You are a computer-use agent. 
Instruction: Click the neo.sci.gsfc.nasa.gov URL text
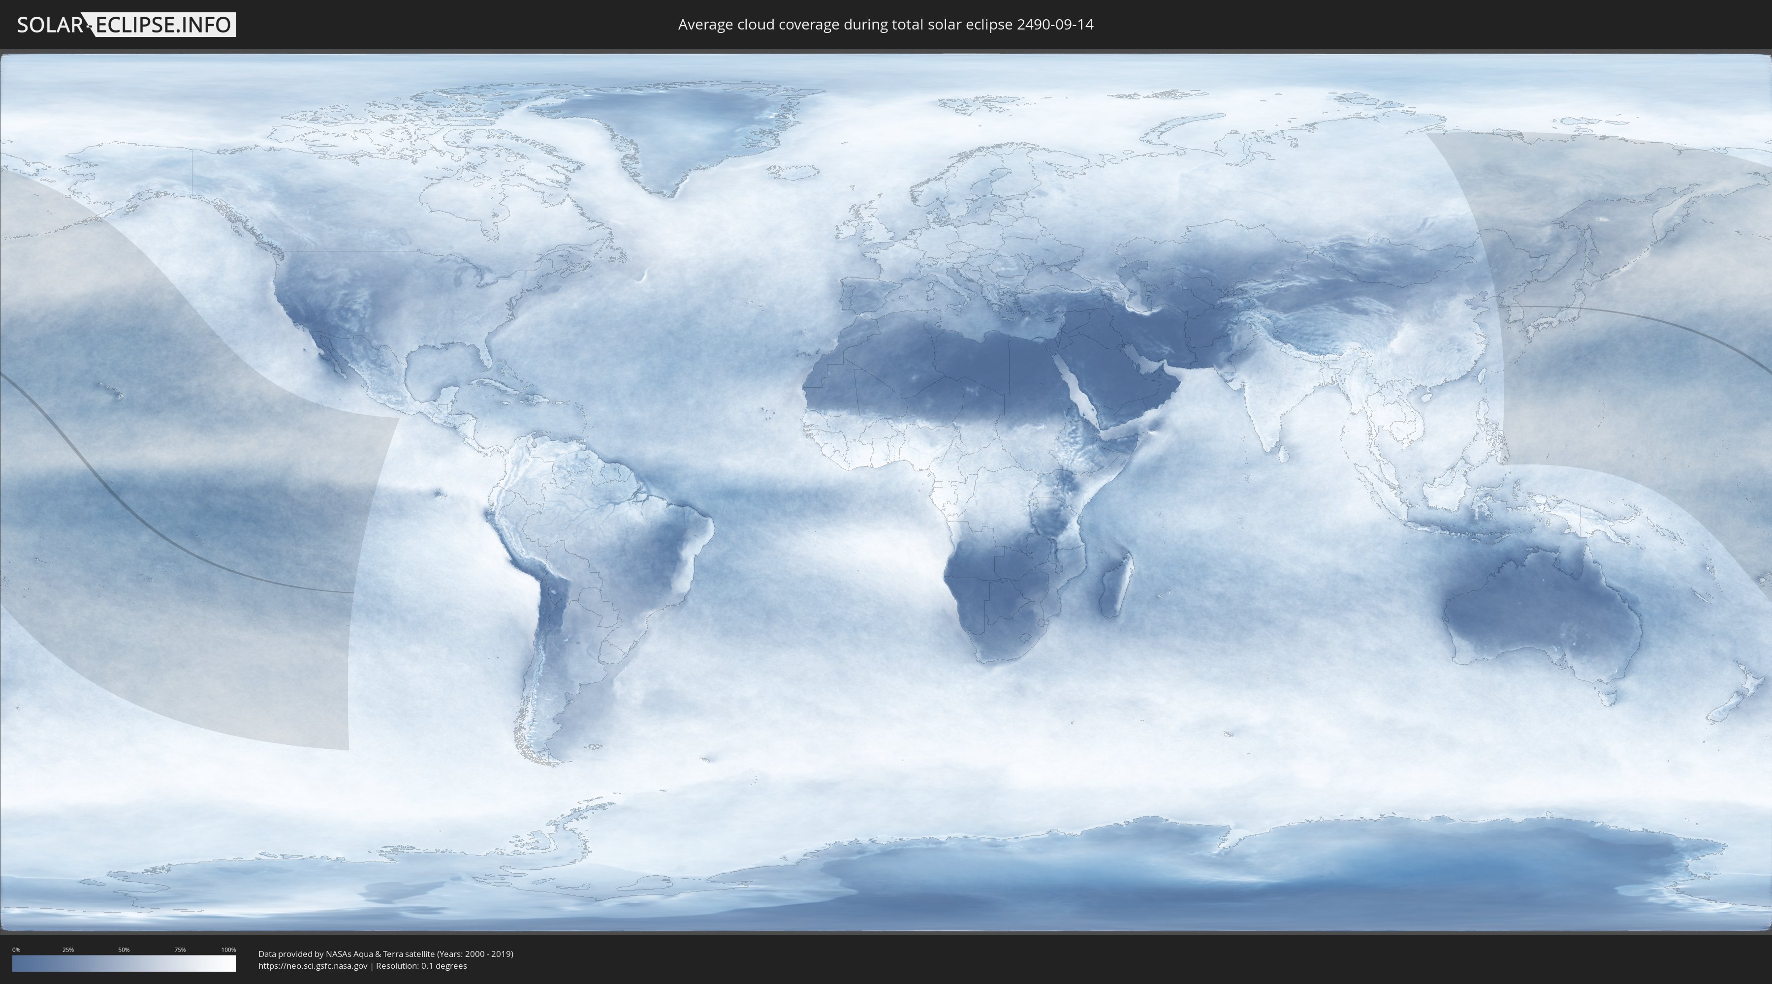point(313,966)
